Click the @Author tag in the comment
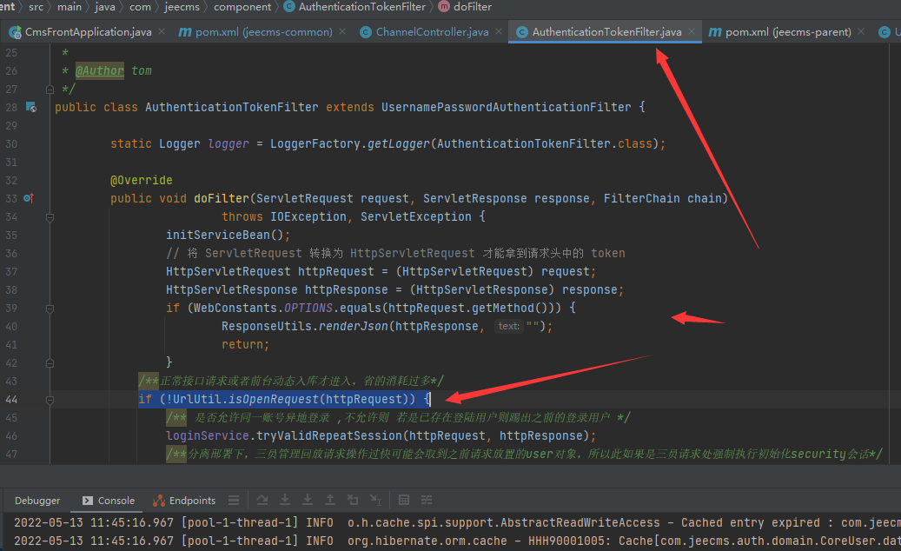Screen dimensions: 901x551 tap(99, 70)
